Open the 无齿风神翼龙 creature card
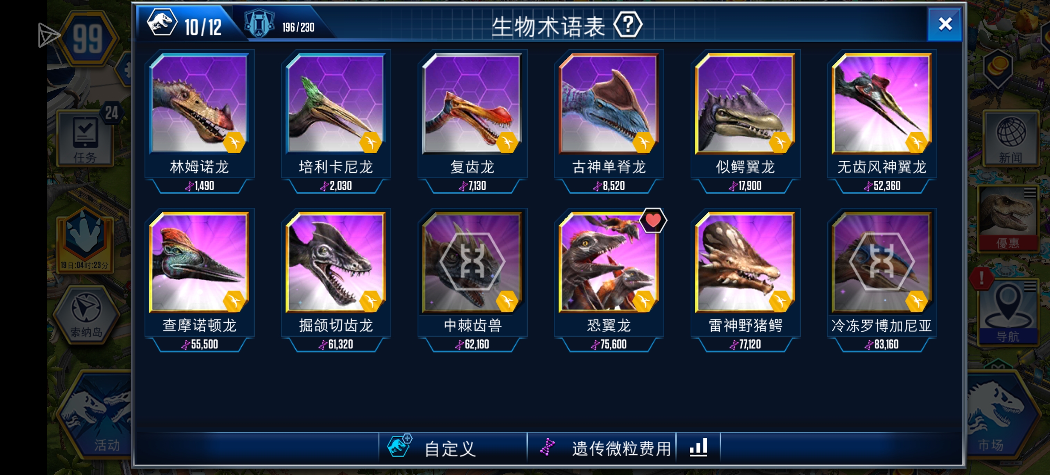Screen dimensions: 1050x475 pyautogui.click(x=882, y=122)
